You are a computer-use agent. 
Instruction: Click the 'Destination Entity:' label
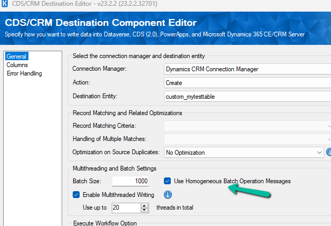point(95,96)
